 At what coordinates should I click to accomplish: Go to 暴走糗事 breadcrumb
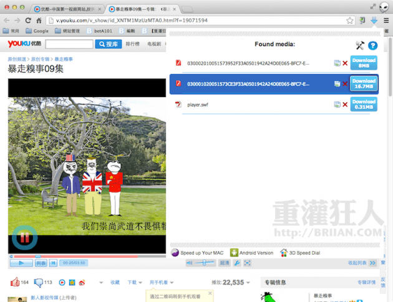click(64, 59)
